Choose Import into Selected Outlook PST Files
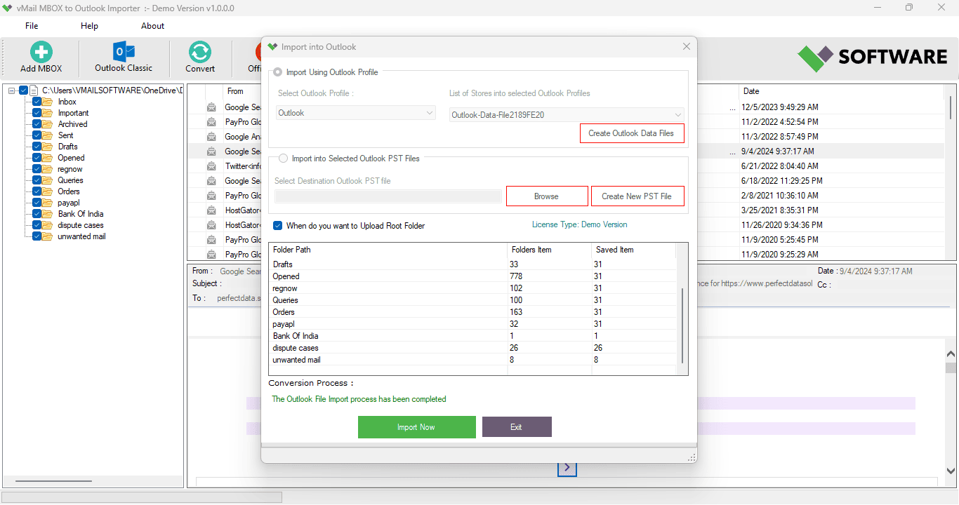Image resolution: width=959 pixels, height=505 pixels. pos(283,159)
